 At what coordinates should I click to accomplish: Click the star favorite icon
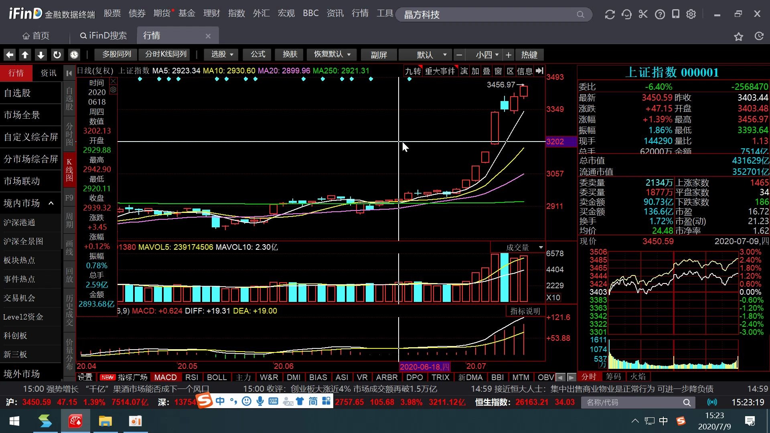click(738, 36)
